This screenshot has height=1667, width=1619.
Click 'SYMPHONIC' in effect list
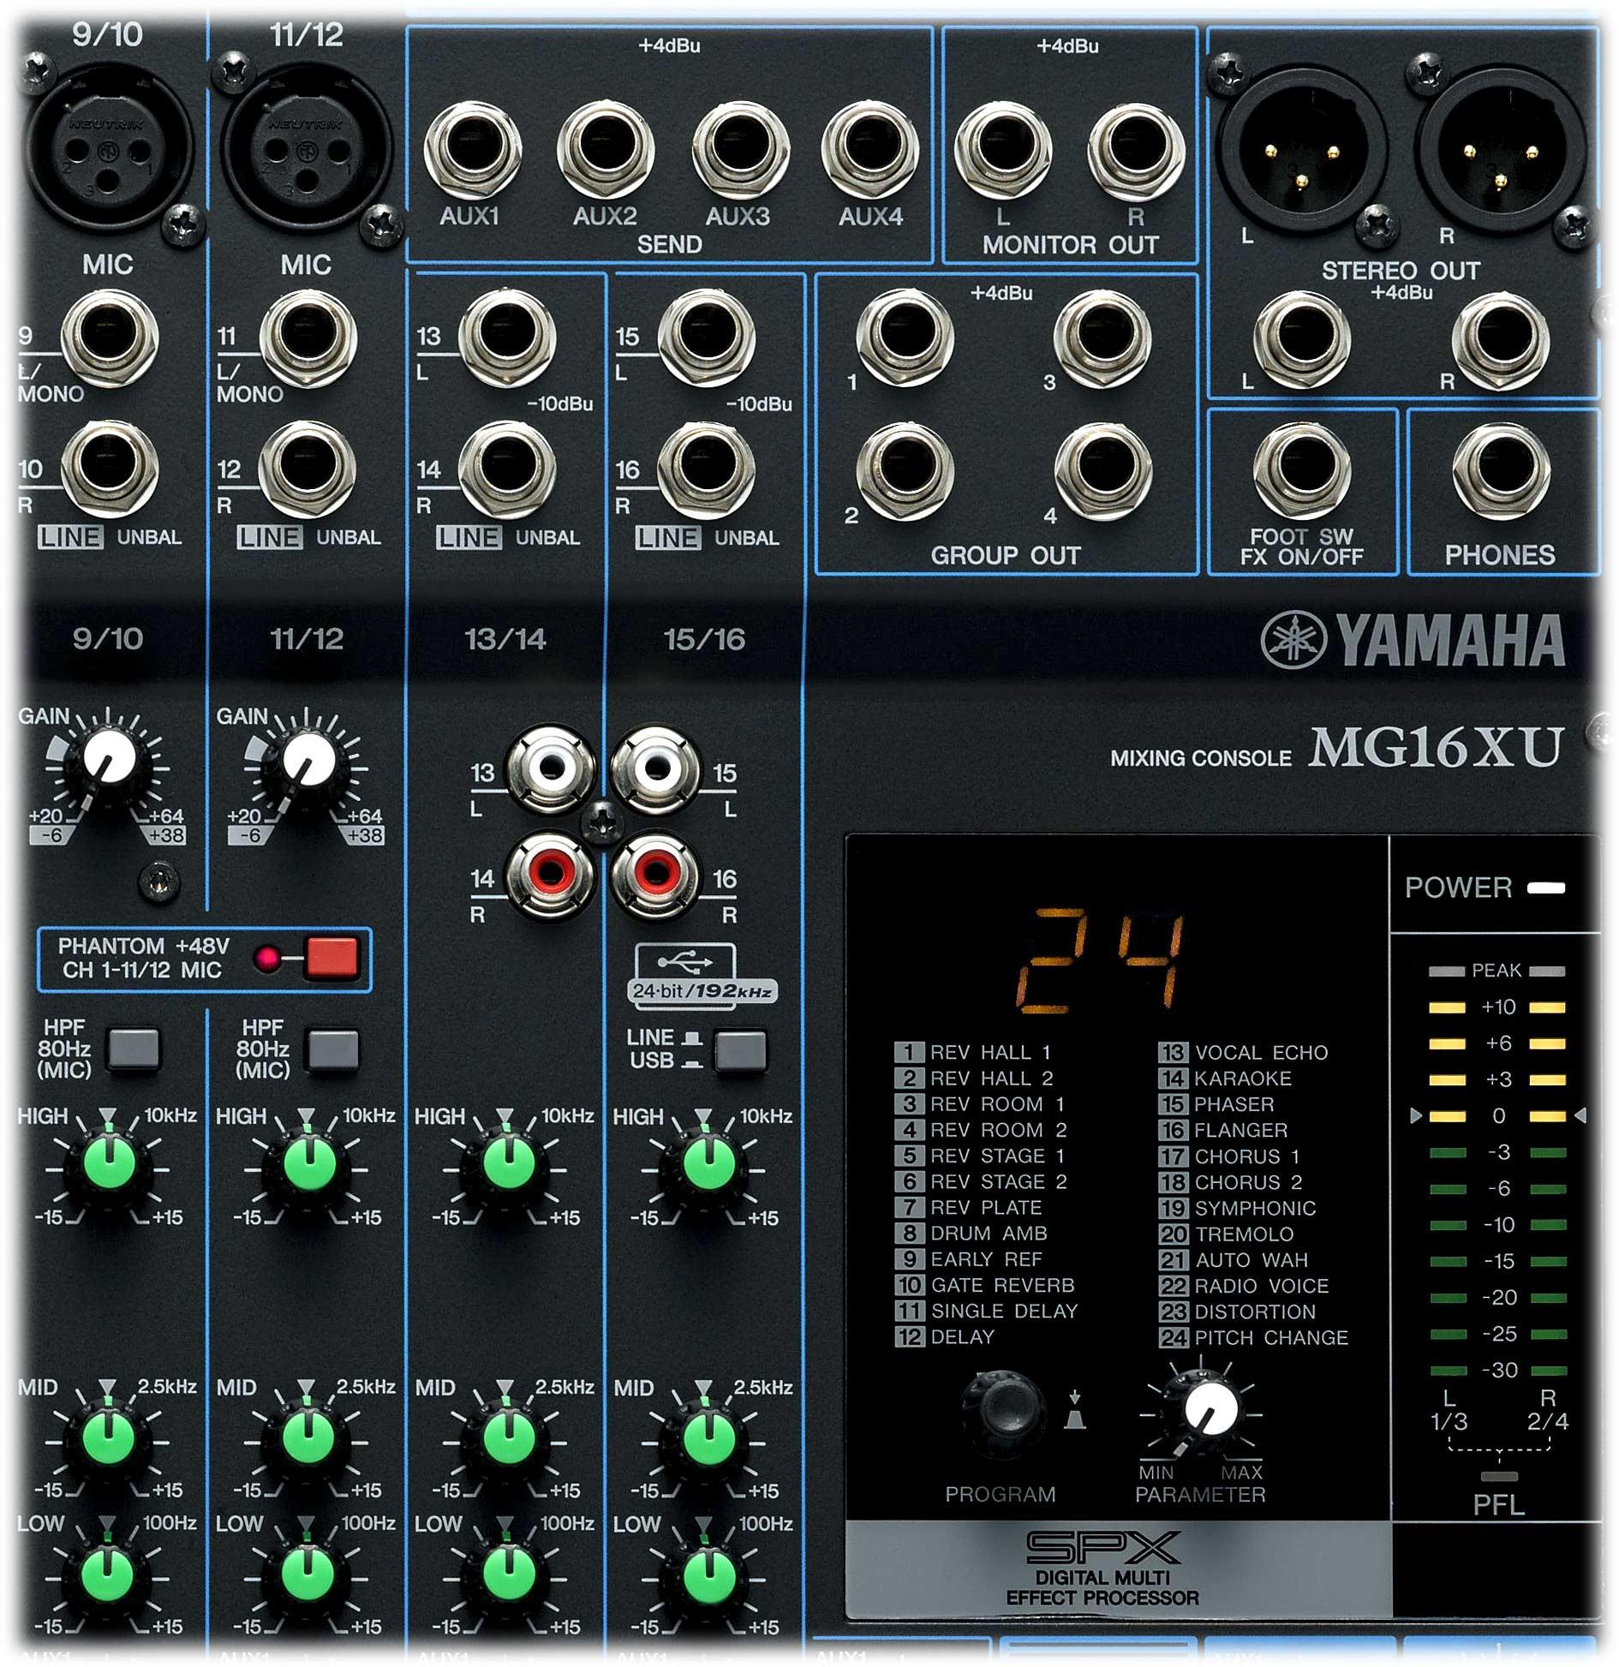tap(1254, 1208)
